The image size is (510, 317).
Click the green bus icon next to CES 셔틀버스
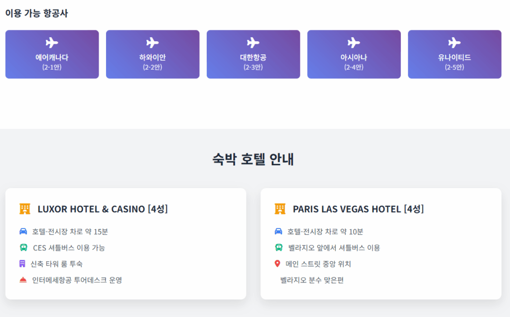(23, 247)
